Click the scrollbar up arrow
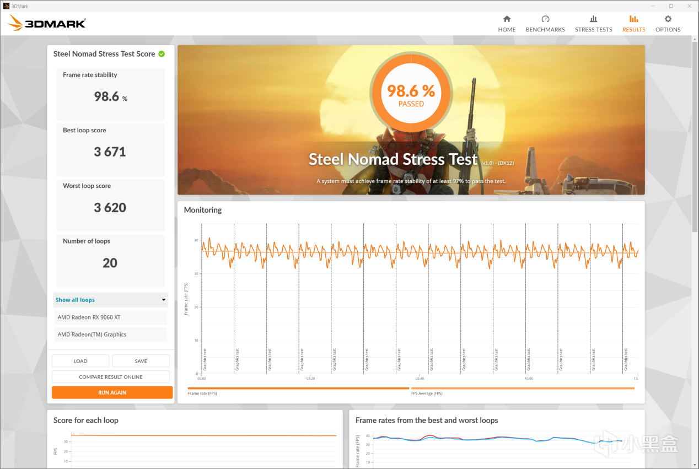The image size is (699, 469). (x=695, y=39)
